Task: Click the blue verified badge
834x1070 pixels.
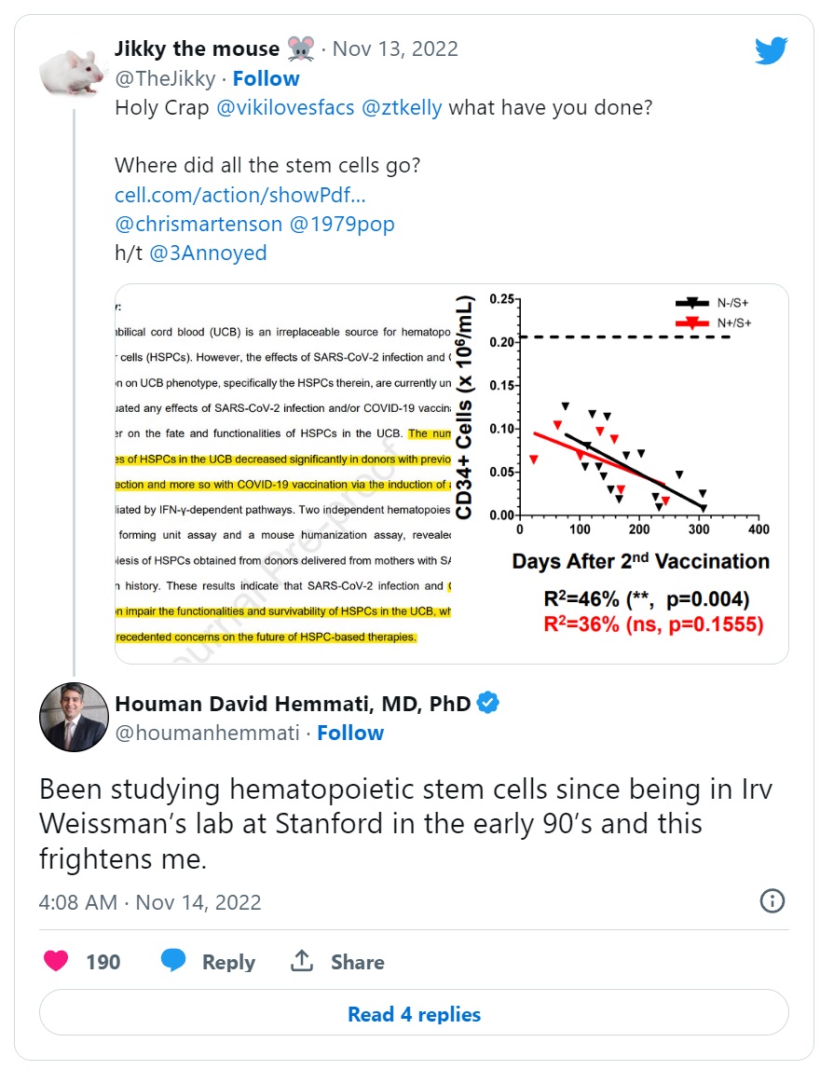Action: 488,703
